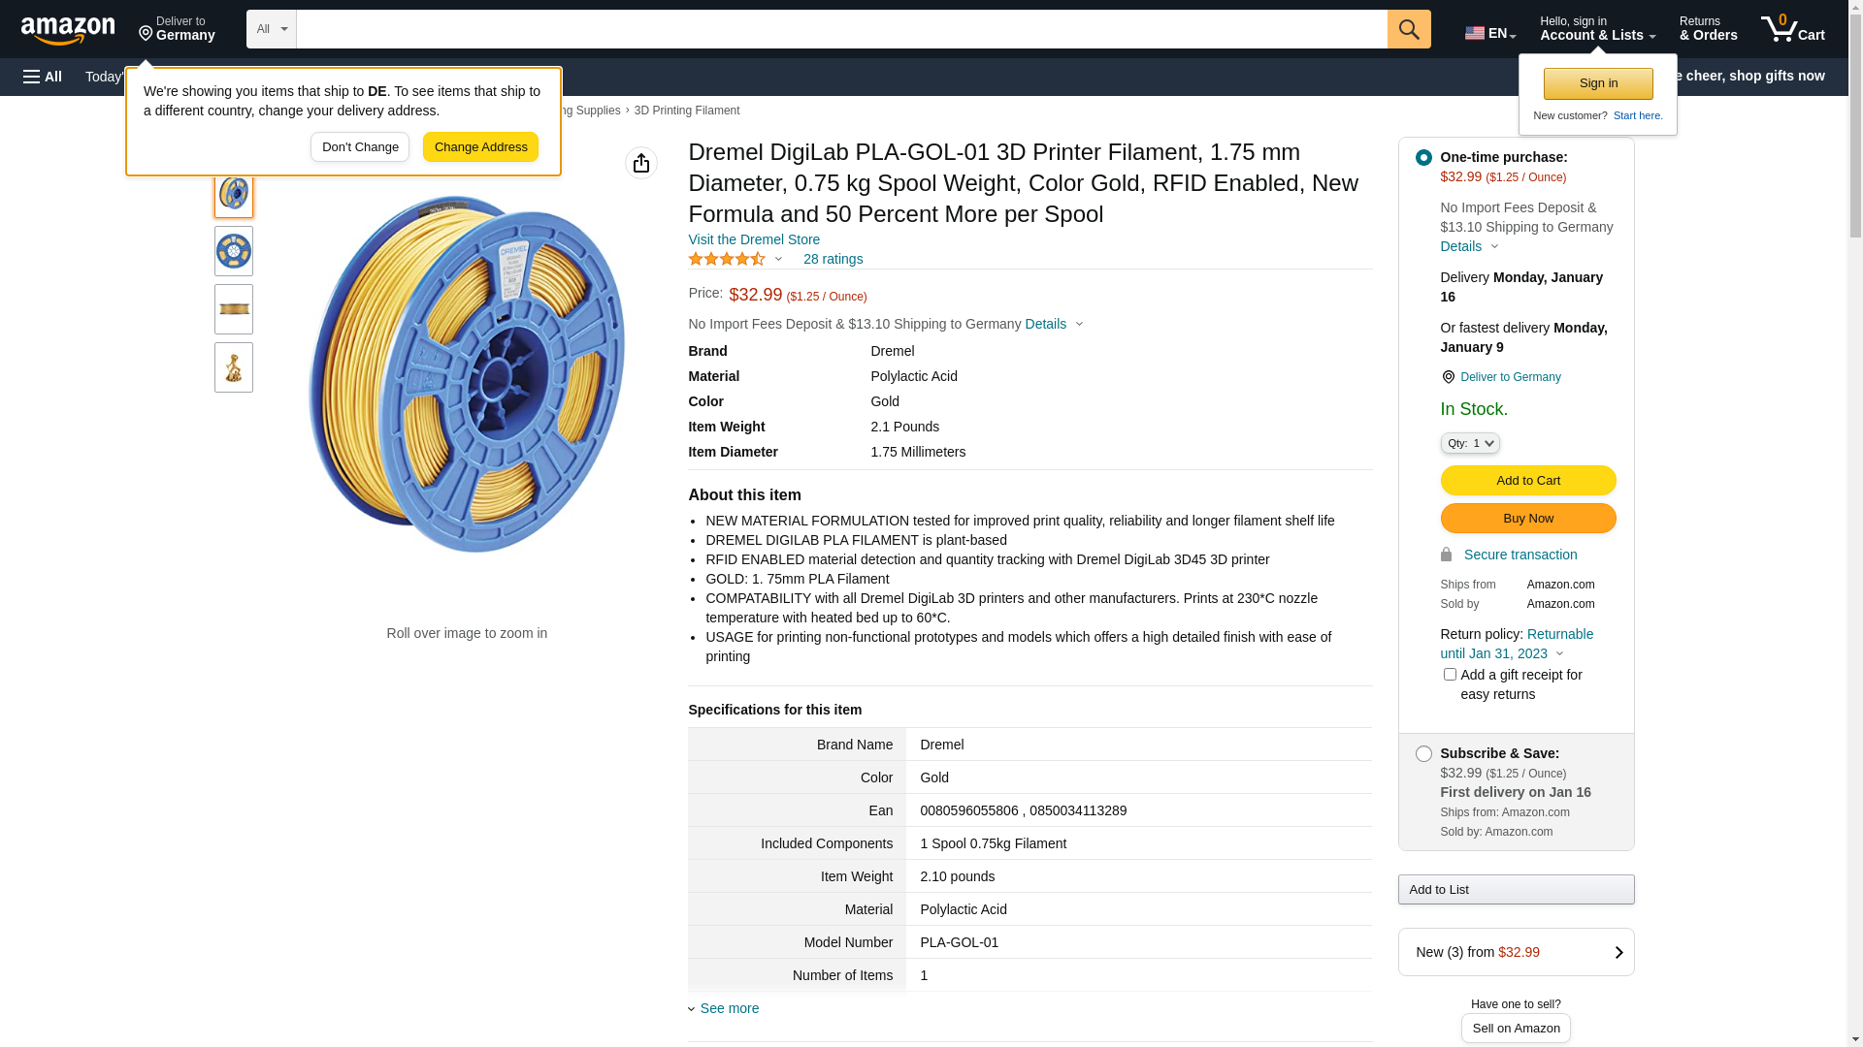
Task: Open the search category All dropdown
Action: click(x=271, y=29)
